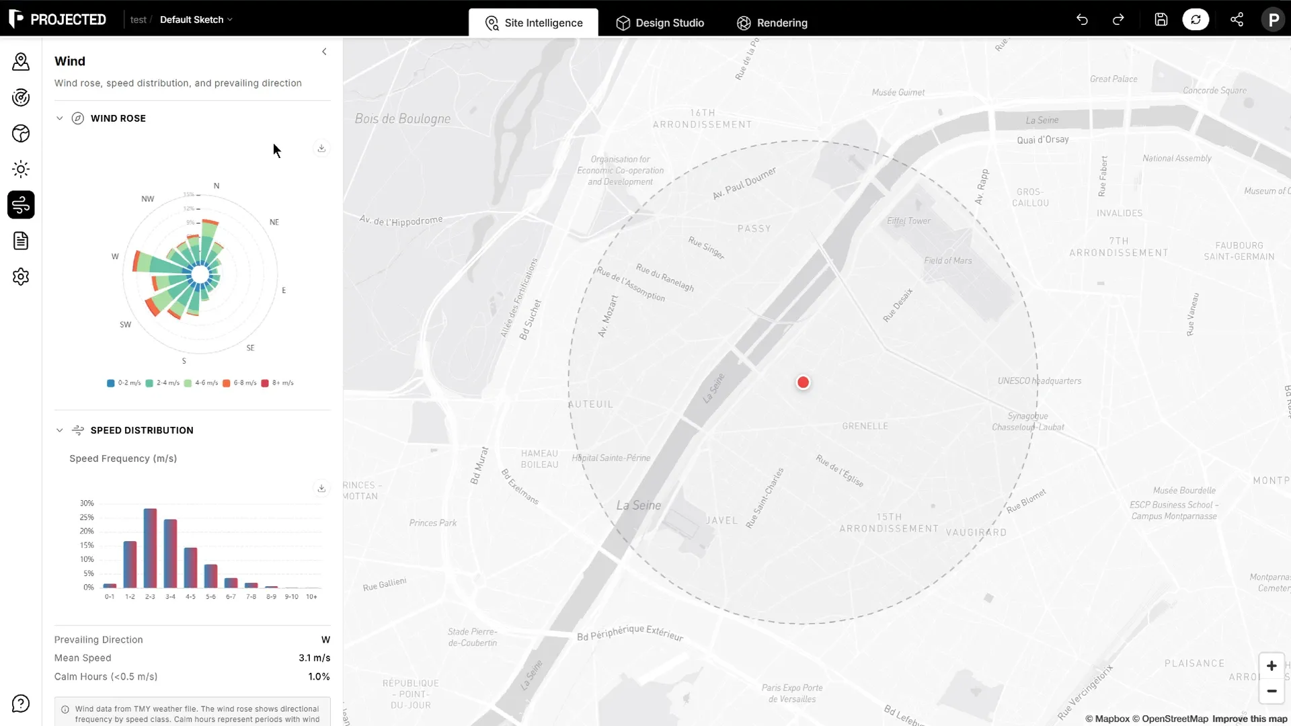The image size is (1291, 726).
Task: Click the refresh sync icon
Action: 1196,19
